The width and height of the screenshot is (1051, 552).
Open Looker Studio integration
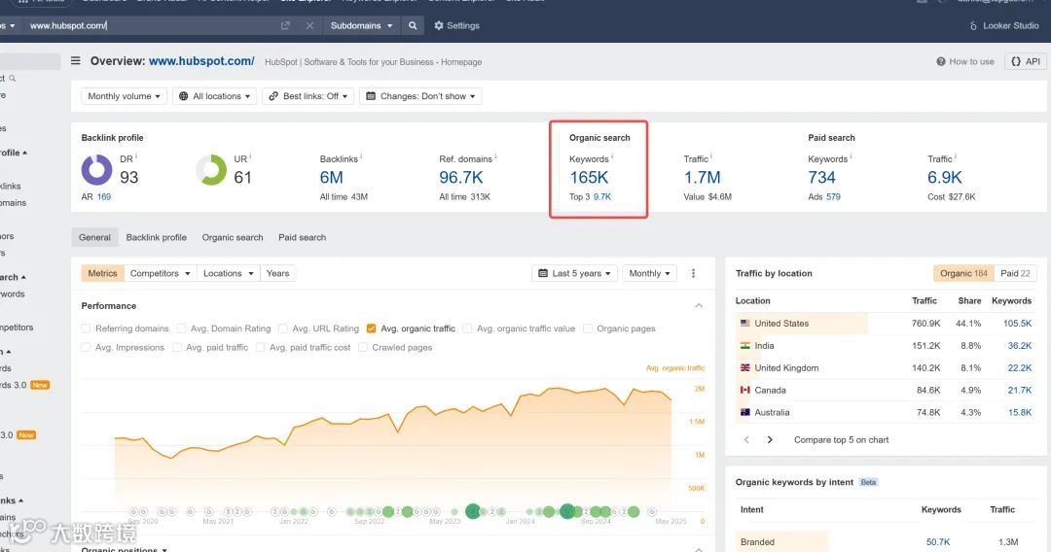click(1003, 25)
